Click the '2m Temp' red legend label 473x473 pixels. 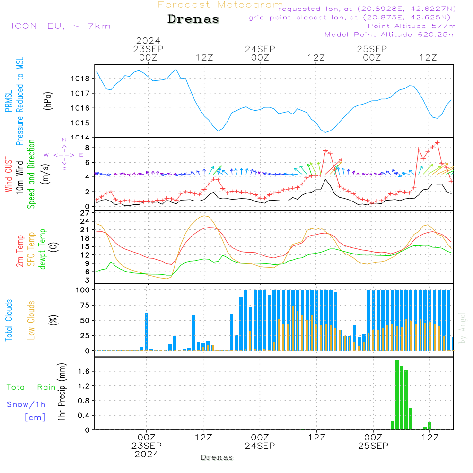point(19,251)
